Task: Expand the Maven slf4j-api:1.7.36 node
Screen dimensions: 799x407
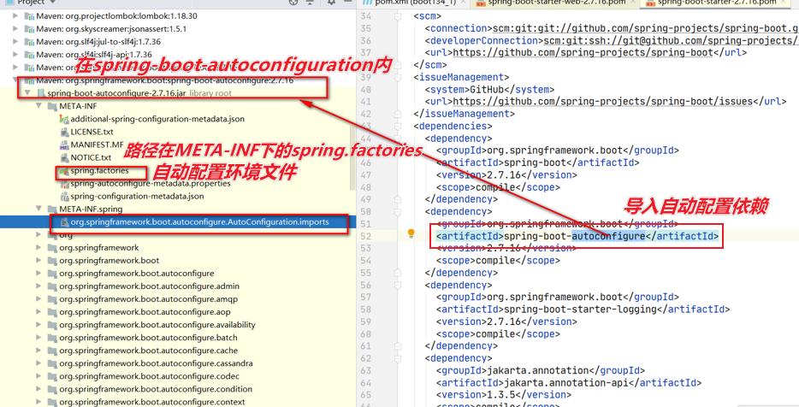Action: (15, 55)
